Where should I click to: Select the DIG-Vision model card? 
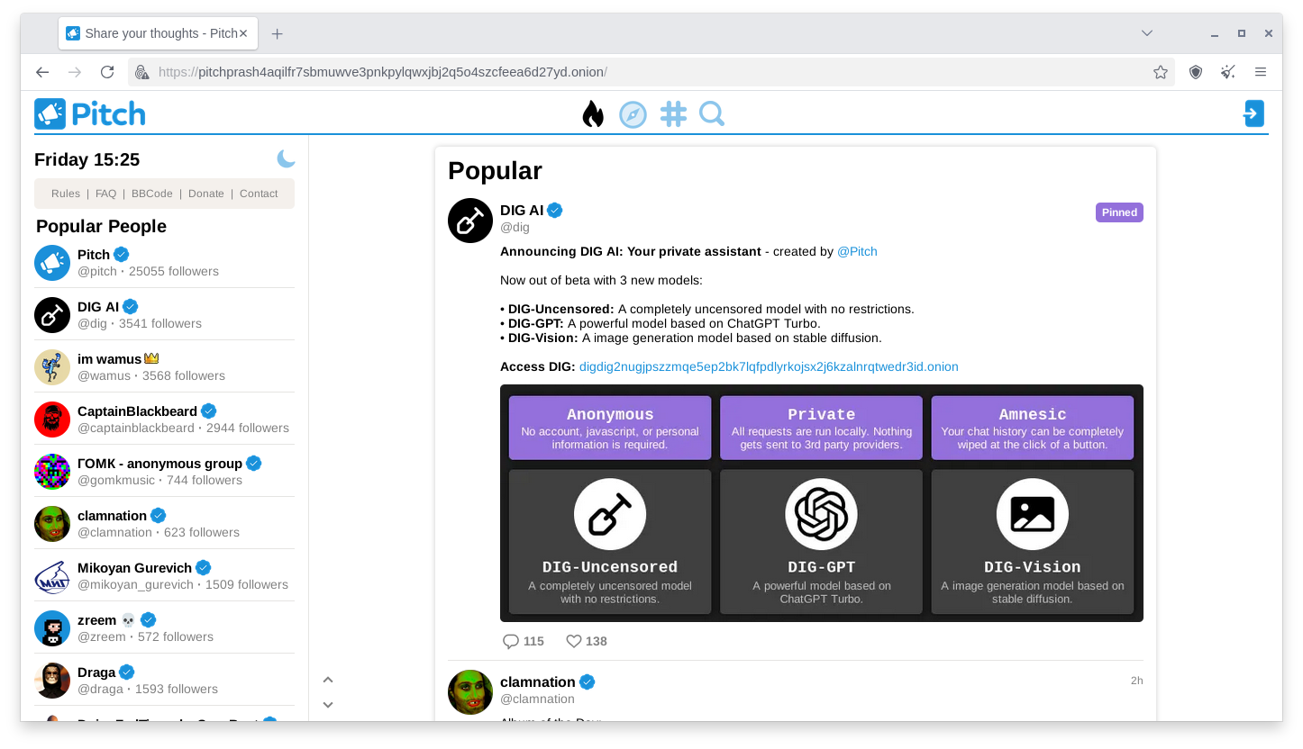point(1032,542)
